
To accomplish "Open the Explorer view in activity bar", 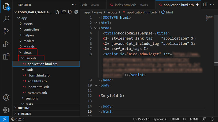I will 6,6.
